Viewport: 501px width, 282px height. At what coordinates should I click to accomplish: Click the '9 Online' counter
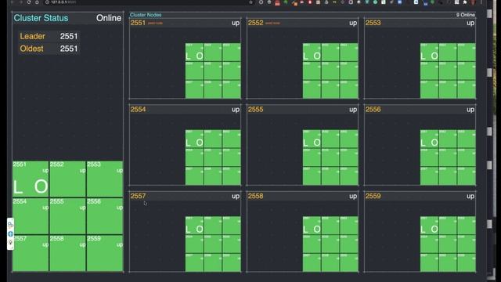(466, 15)
